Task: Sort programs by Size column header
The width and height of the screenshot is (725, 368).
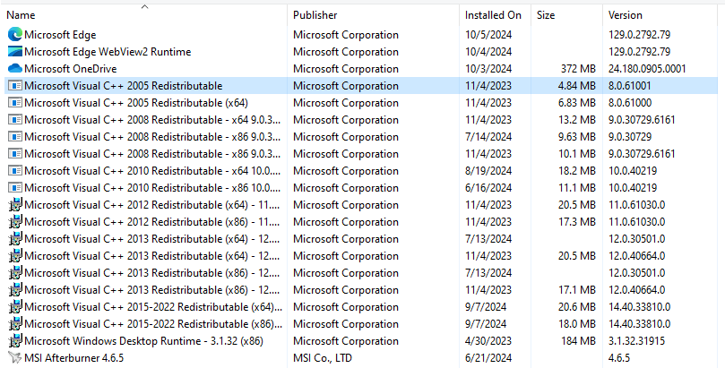Action: pyautogui.click(x=546, y=15)
